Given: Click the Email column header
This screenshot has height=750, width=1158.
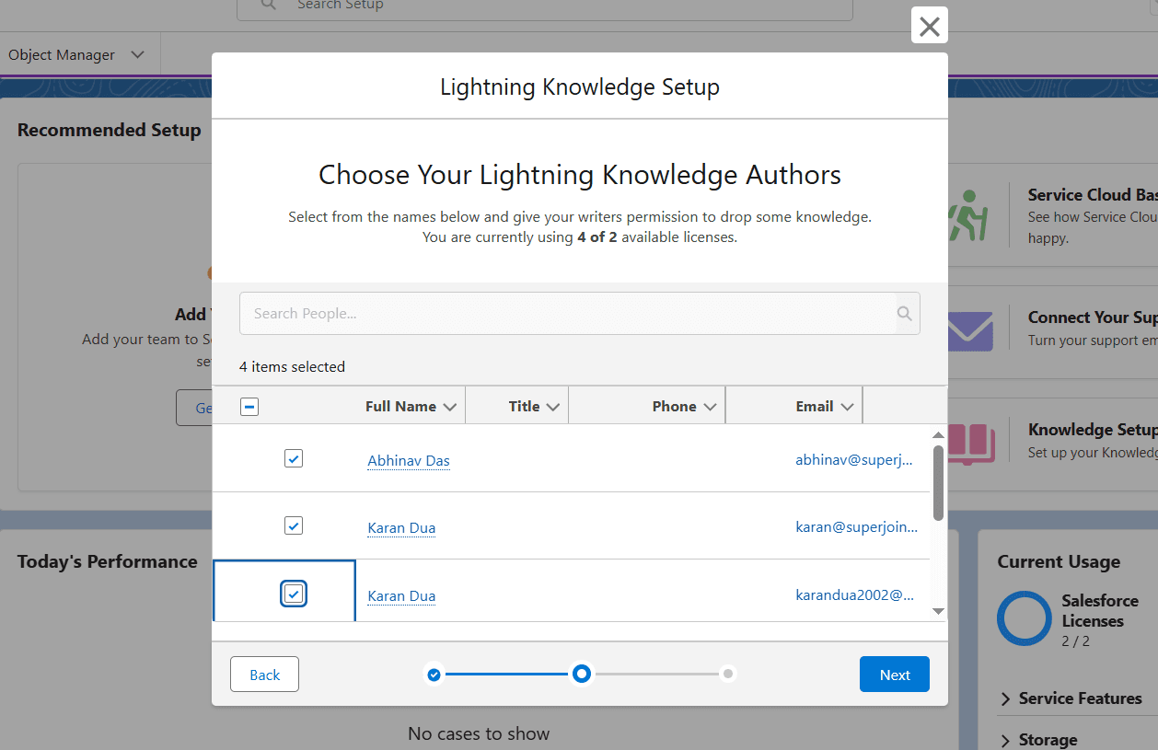Looking at the screenshot, I should (x=815, y=406).
